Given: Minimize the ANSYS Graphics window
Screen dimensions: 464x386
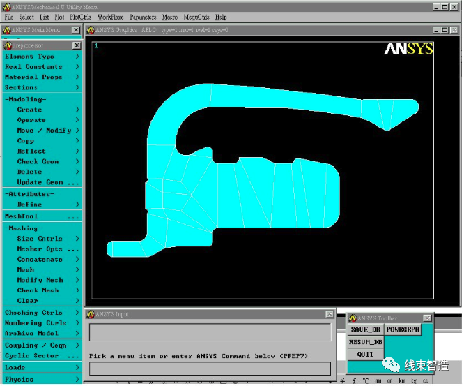Looking at the screenshot, I should (x=436, y=30).
